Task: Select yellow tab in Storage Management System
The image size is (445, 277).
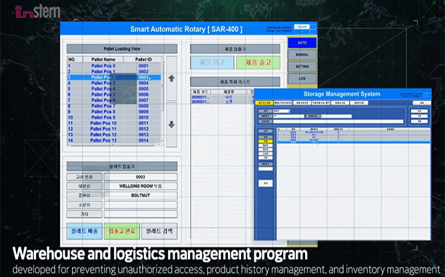Action: click(264, 103)
